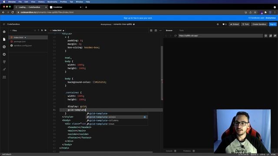Click the Embed button
The height and width of the screenshot is (156, 278).
tap(234, 24)
